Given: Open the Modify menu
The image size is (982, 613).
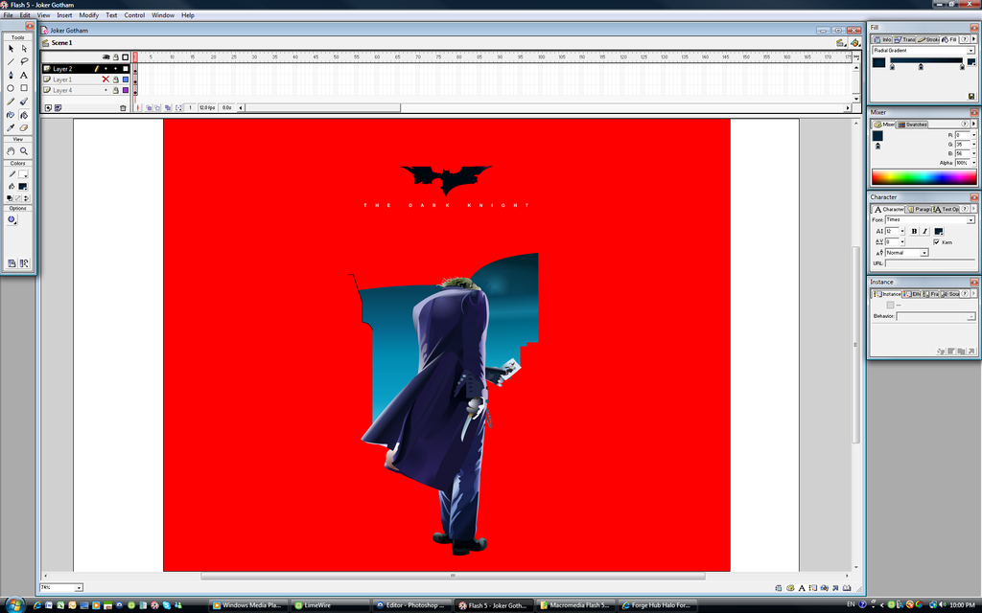Looking at the screenshot, I should pos(89,15).
